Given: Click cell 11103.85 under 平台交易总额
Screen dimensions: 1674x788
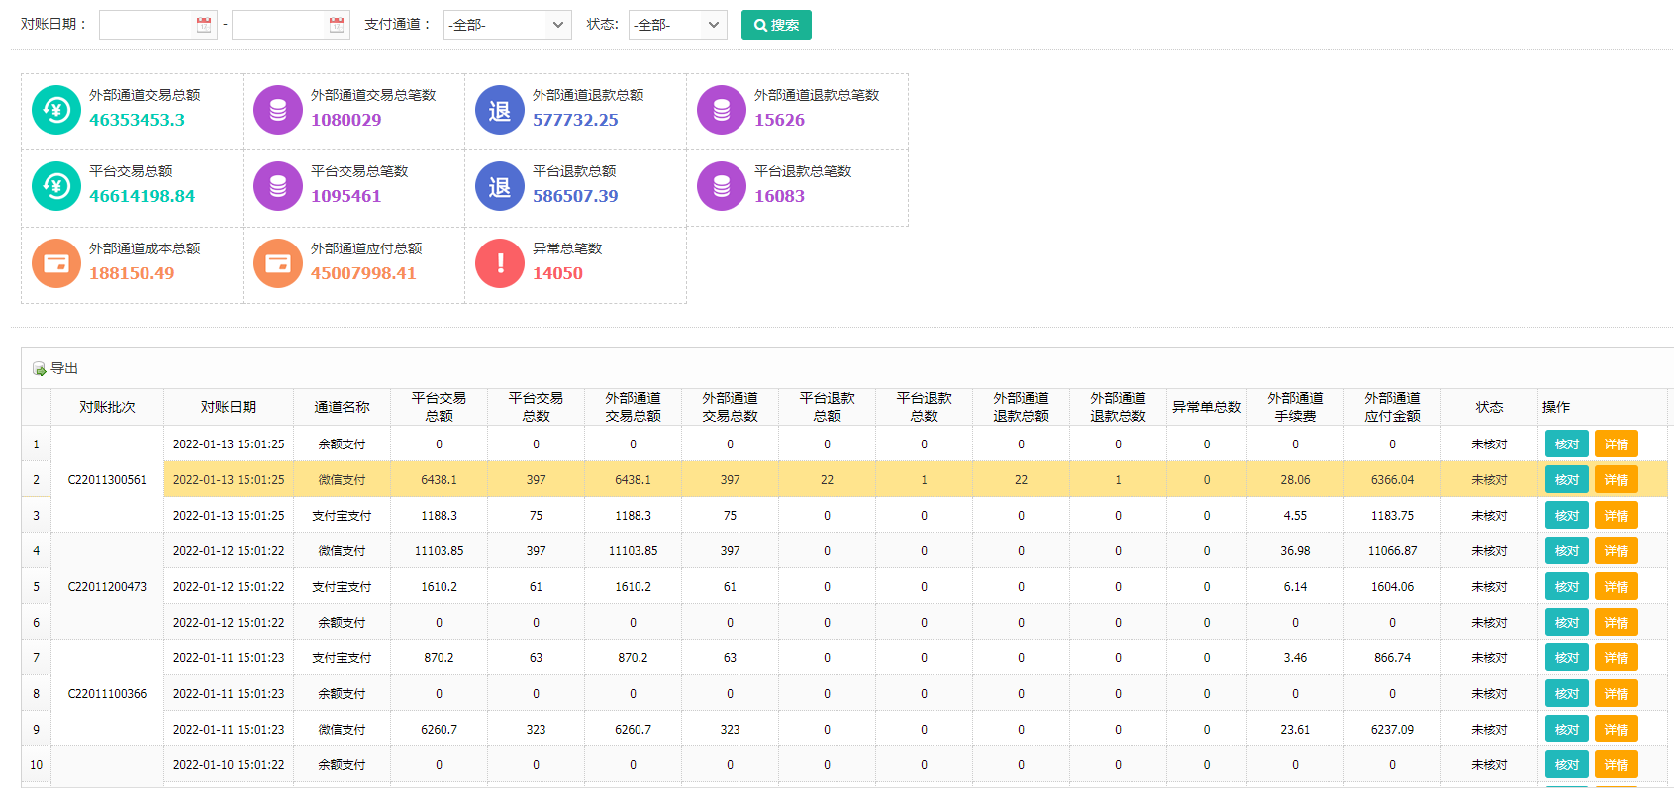Looking at the screenshot, I should pyautogui.click(x=439, y=550).
